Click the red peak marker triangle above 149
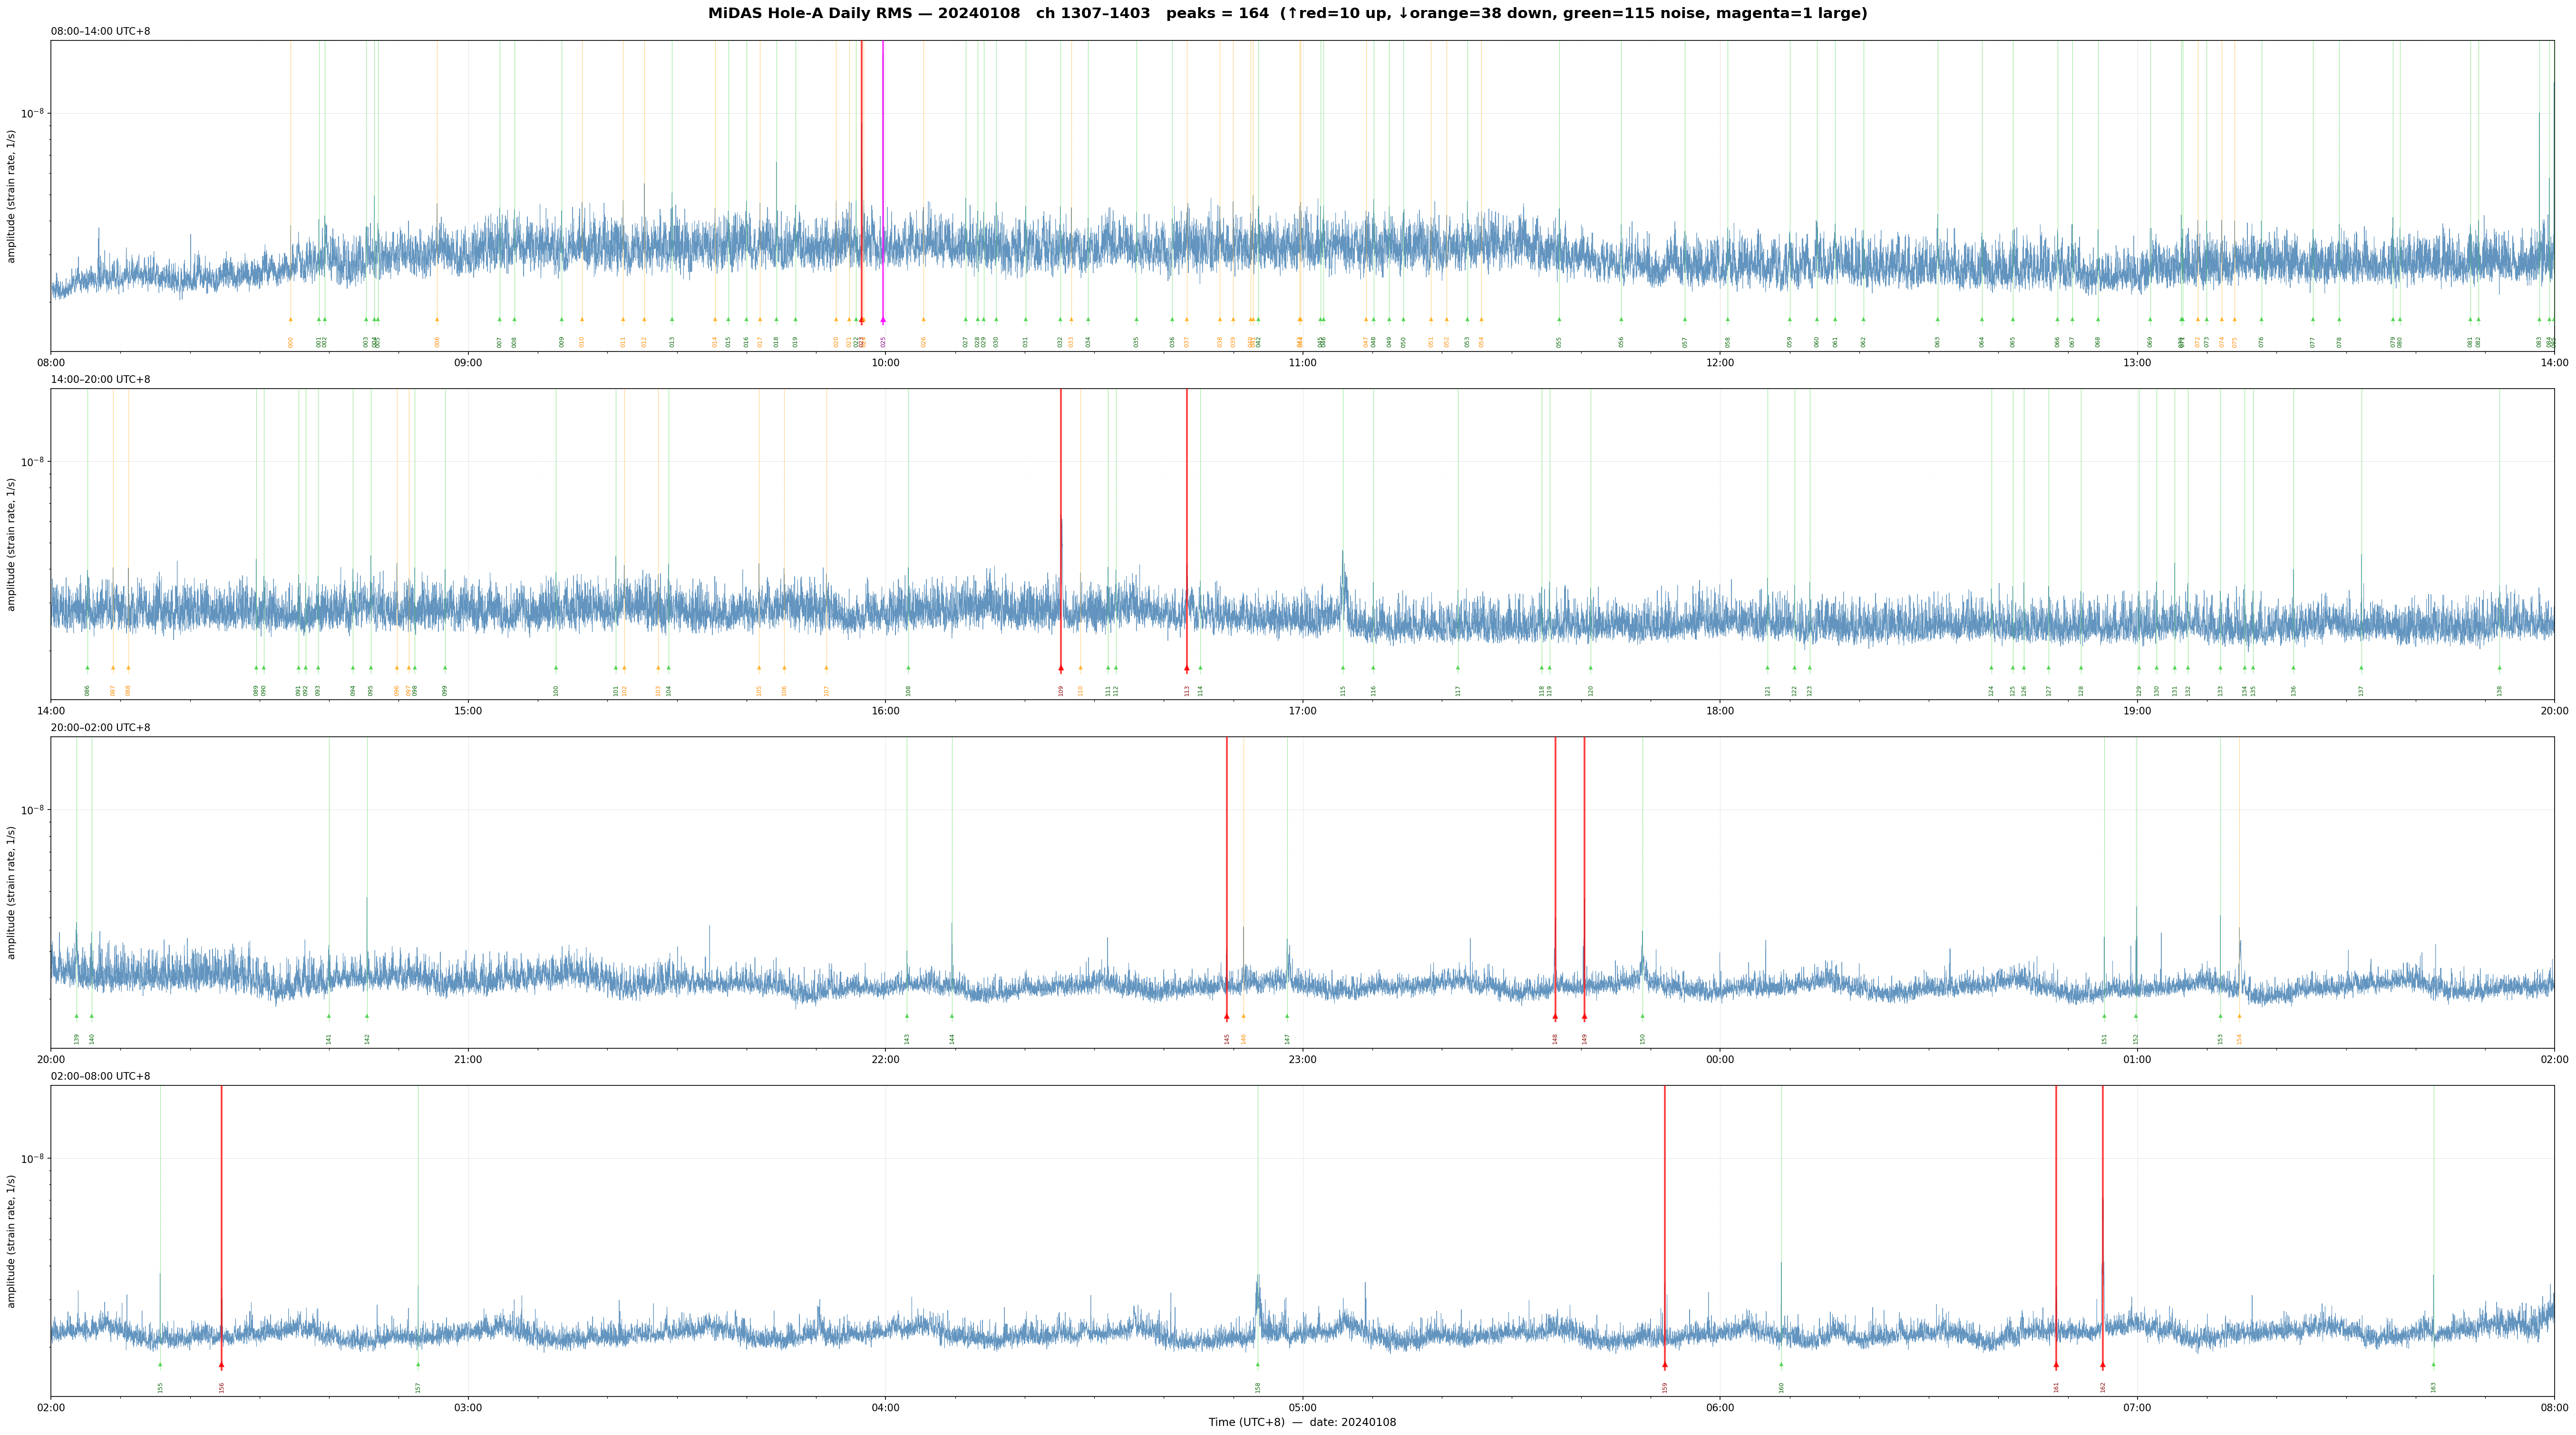This screenshot has width=2576, height=1435. click(x=1584, y=1017)
